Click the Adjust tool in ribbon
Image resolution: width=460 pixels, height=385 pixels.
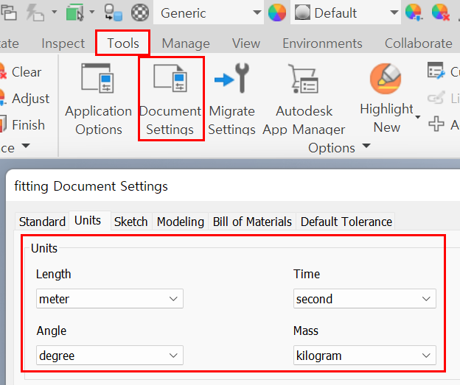[x=29, y=99]
